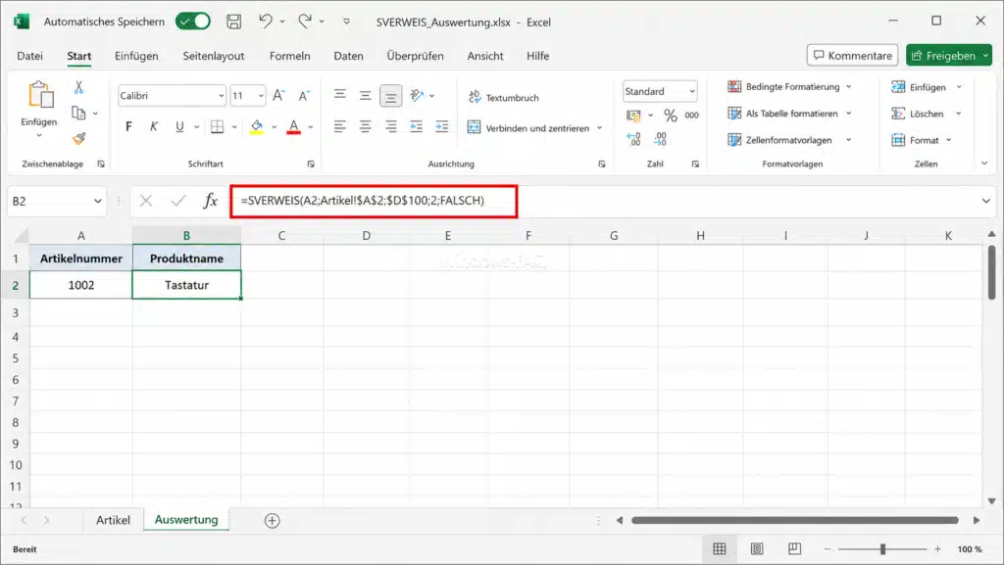Add a decimal place
Viewport: 1004px width, 565px height.
point(634,139)
